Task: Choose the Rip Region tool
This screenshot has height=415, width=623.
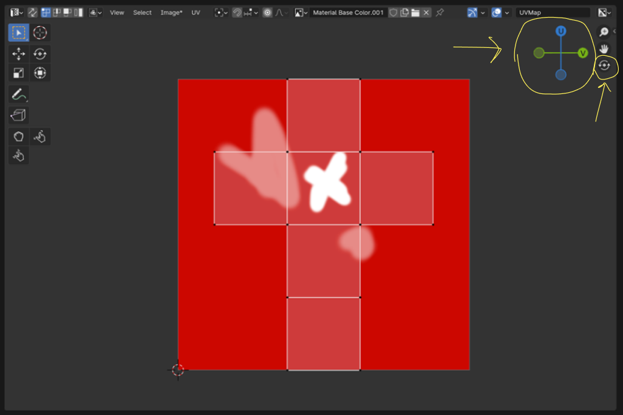Action: 18,115
